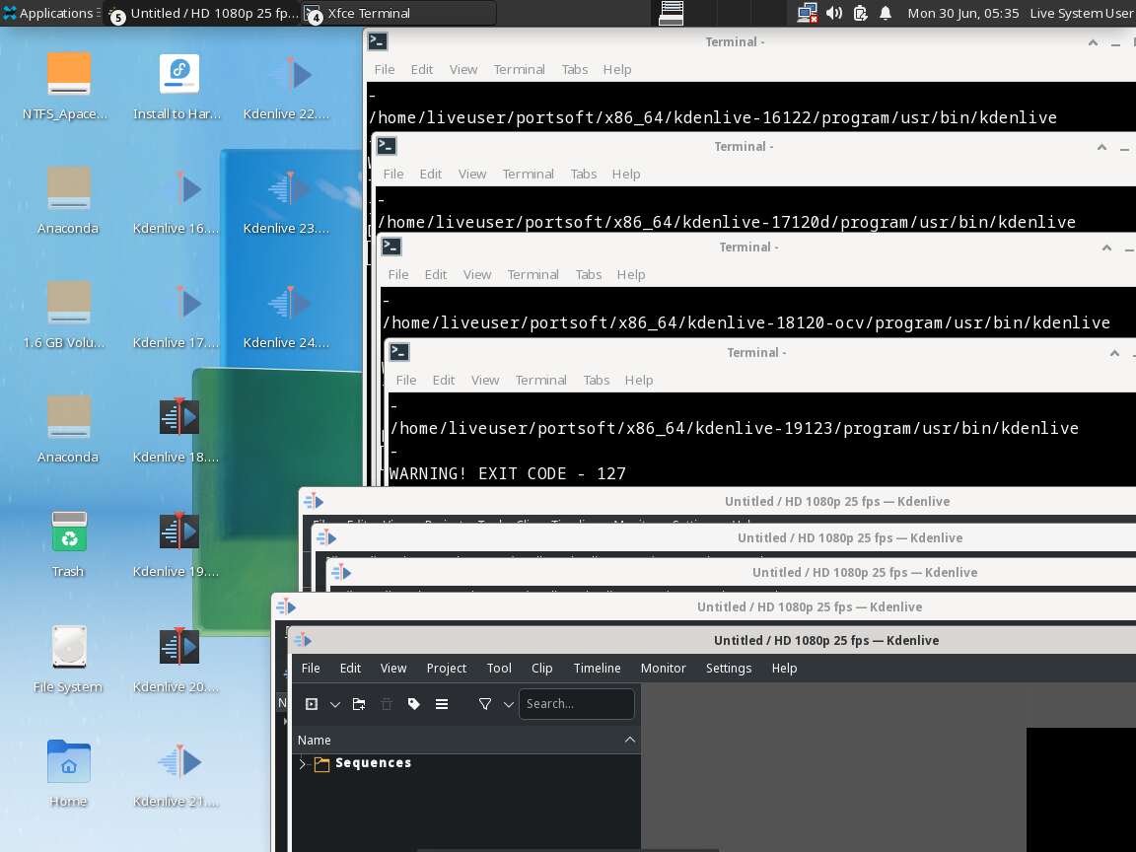1136x852 pixels.
Task: Select the Kdenlive 18 desktop launcher
Action: coord(178,429)
